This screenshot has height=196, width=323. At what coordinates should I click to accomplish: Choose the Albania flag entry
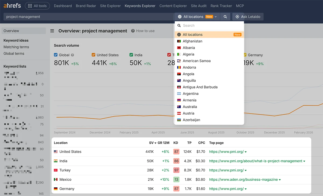coord(209,48)
